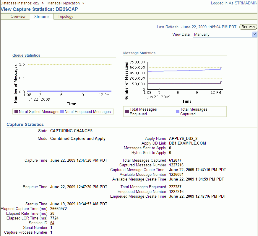This screenshot has width=258, height=236.
Task: Click the Bytes Sent to Apply value 0
Action: point(170,153)
